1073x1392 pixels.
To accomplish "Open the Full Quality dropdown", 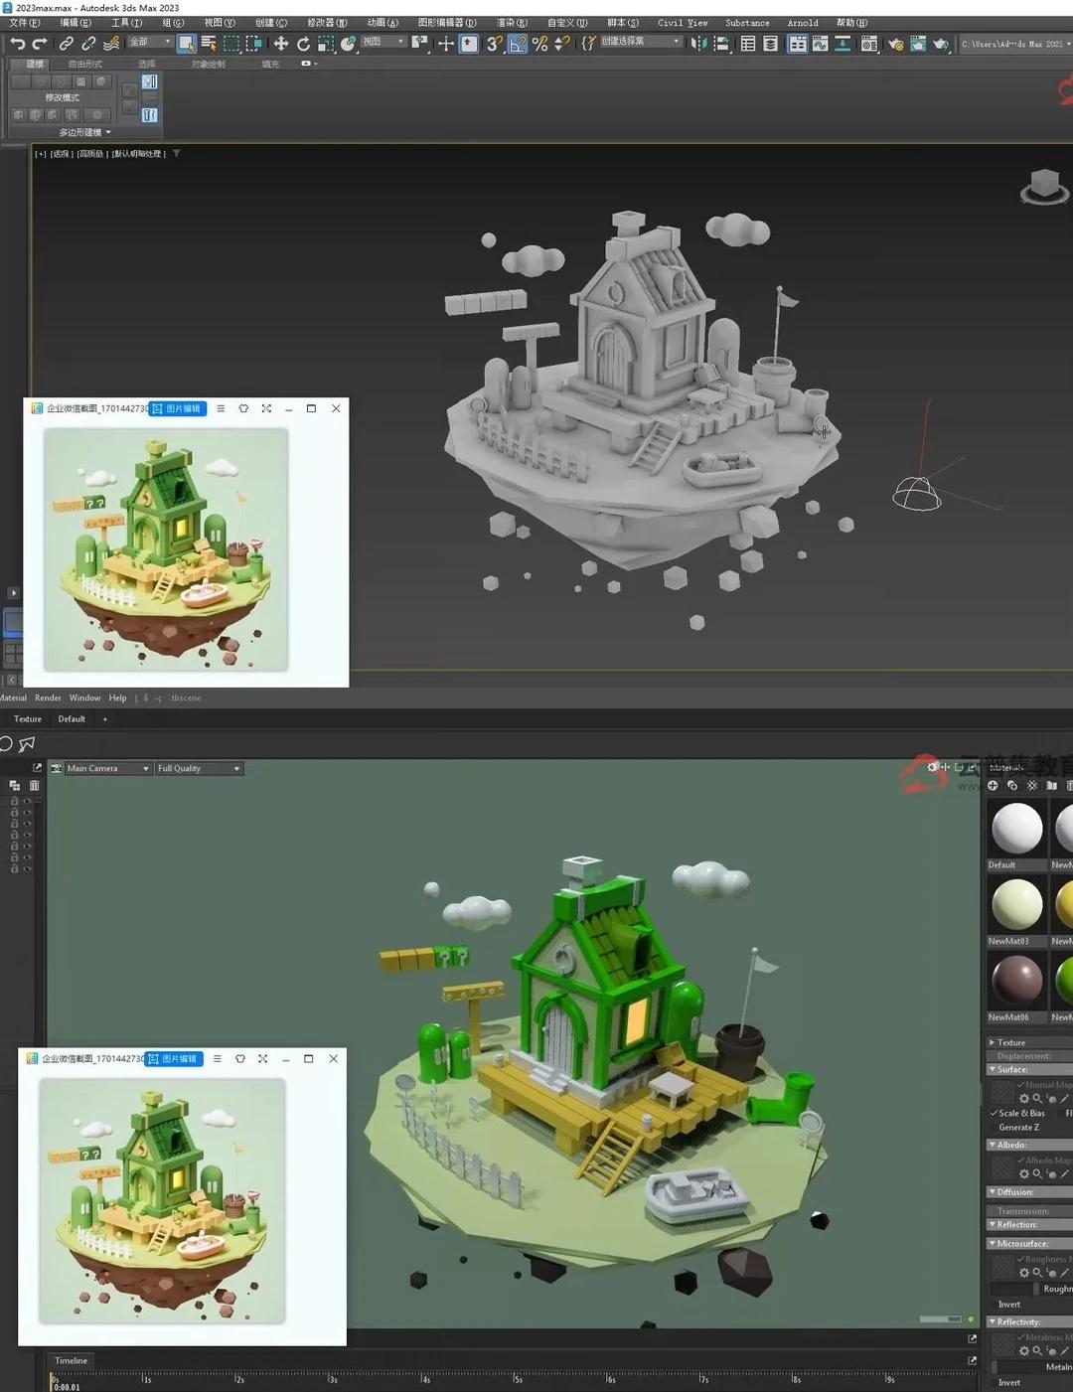I will pyautogui.click(x=199, y=768).
